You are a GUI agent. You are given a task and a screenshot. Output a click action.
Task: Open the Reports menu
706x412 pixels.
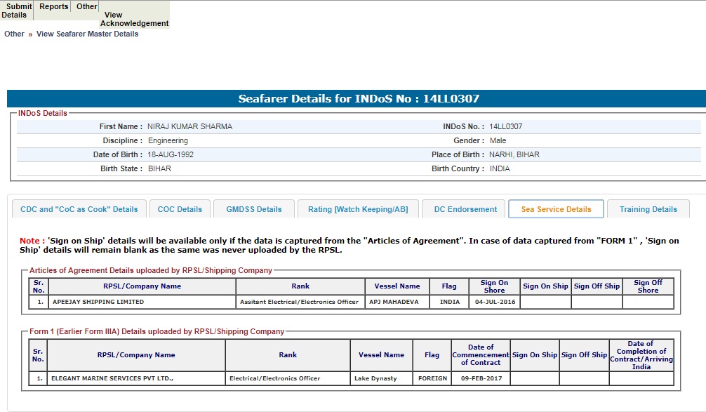54,6
